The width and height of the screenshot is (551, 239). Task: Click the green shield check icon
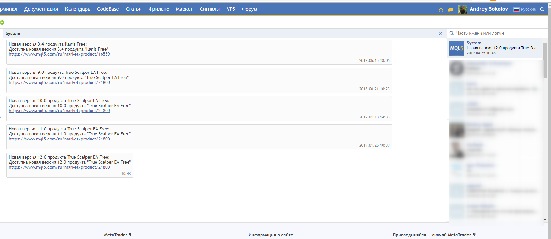click(x=2, y=23)
